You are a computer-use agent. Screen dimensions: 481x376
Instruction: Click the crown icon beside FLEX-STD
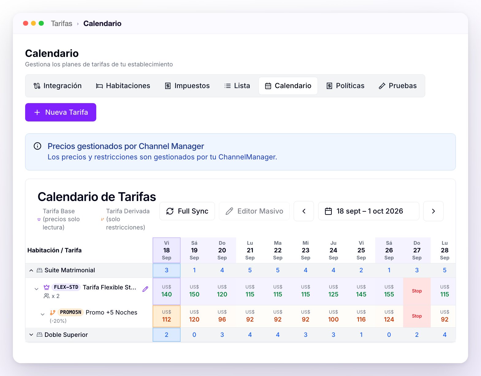(47, 287)
